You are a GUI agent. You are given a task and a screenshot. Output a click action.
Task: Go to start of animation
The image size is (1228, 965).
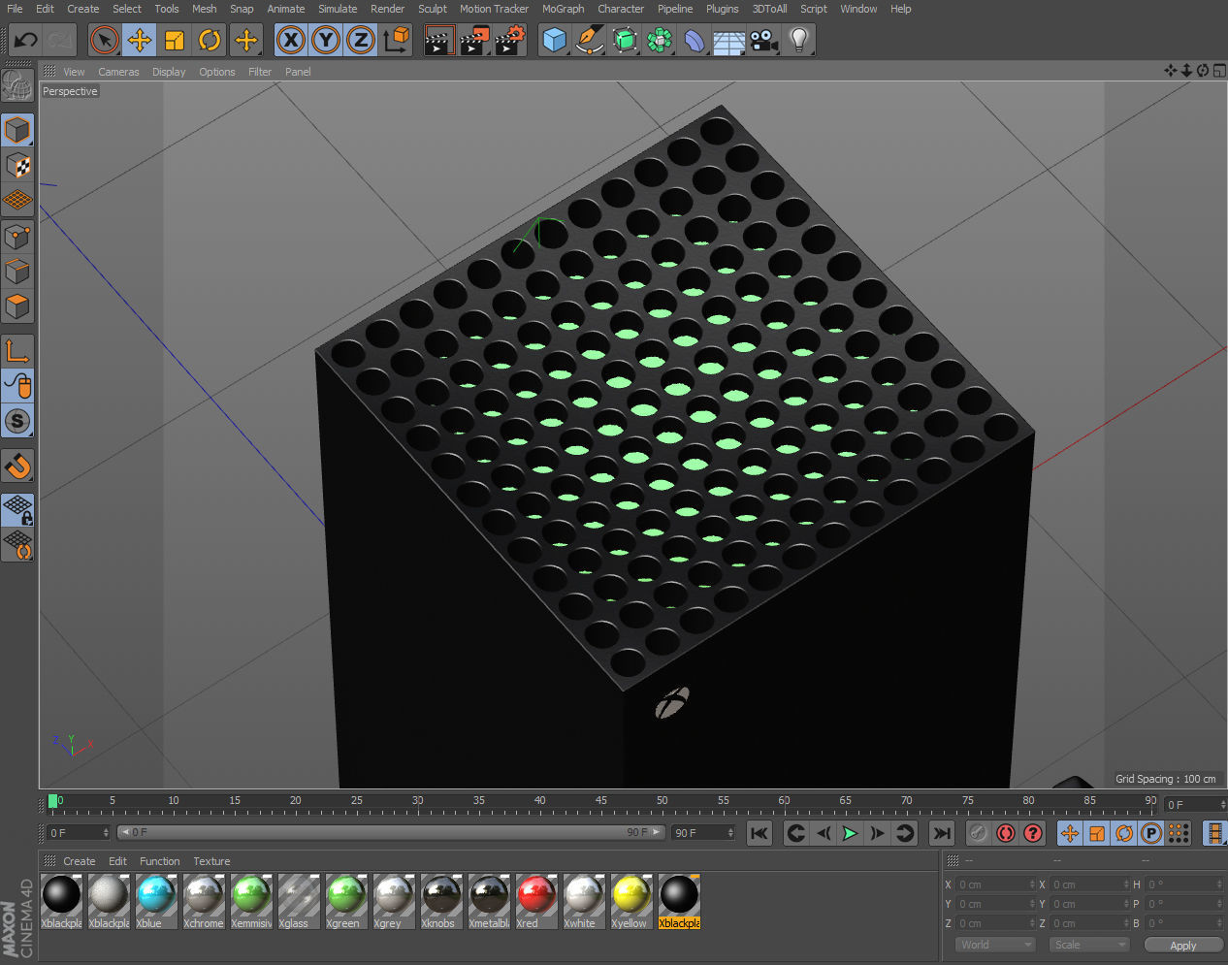(x=759, y=833)
